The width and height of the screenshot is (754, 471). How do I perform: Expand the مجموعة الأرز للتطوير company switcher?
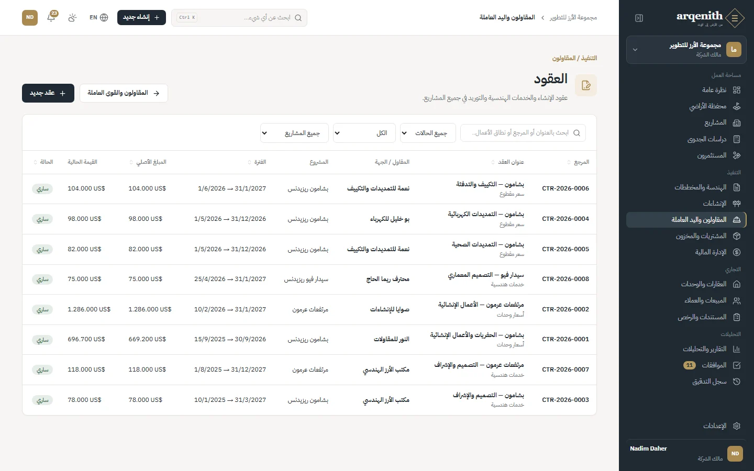point(686,50)
